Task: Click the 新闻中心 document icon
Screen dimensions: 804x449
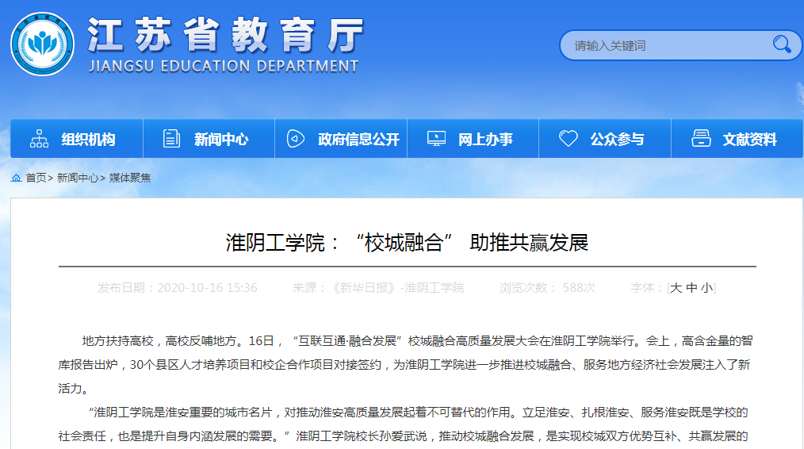Action: tap(171, 139)
